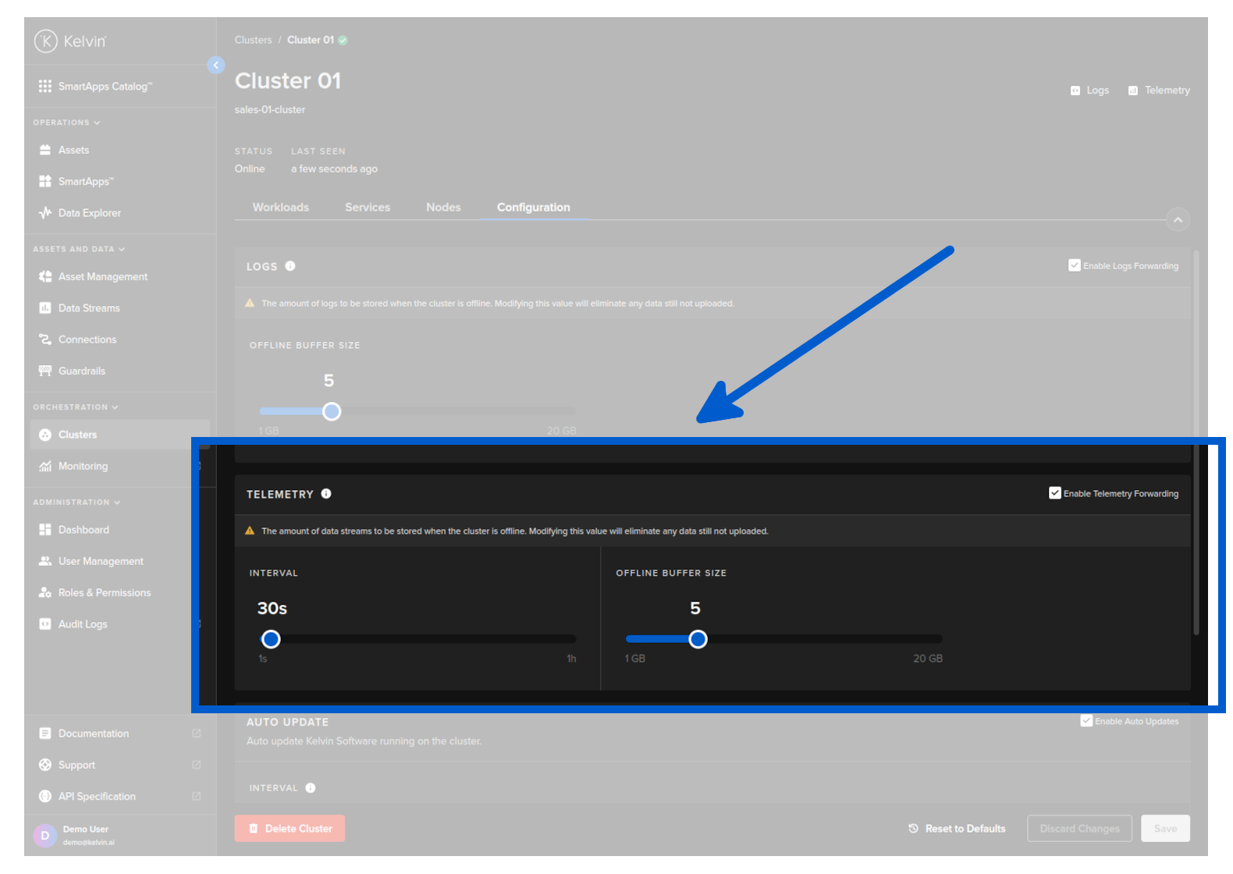This screenshot has height=874, width=1233.
Task: Click the Guardrails sidebar icon
Action: coord(45,371)
